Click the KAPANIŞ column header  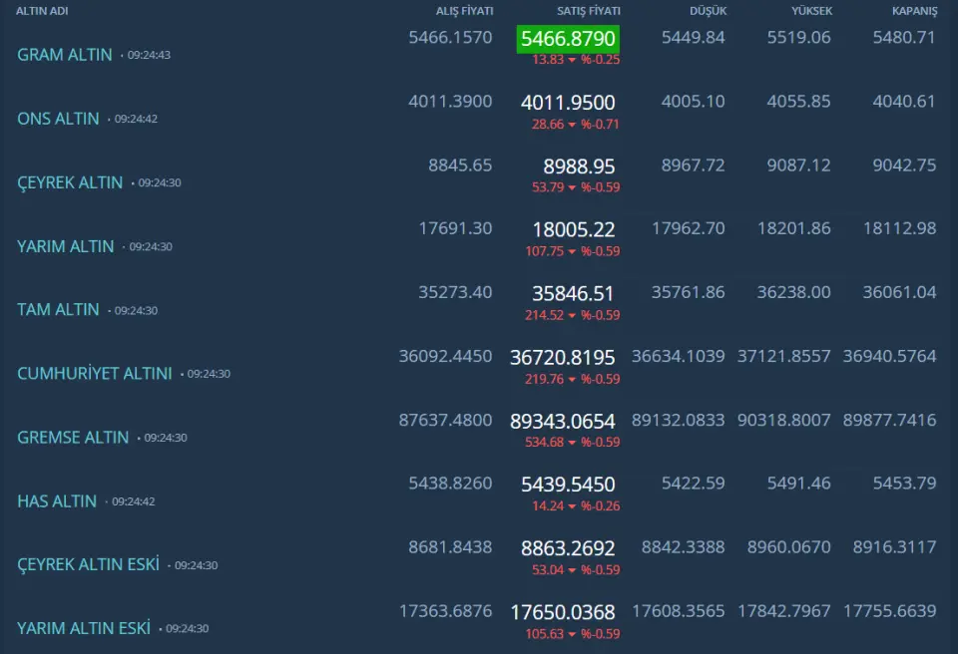pyautogui.click(x=914, y=11)
